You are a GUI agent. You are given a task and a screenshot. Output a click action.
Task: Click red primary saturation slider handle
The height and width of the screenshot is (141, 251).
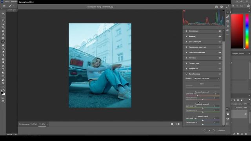203,100
